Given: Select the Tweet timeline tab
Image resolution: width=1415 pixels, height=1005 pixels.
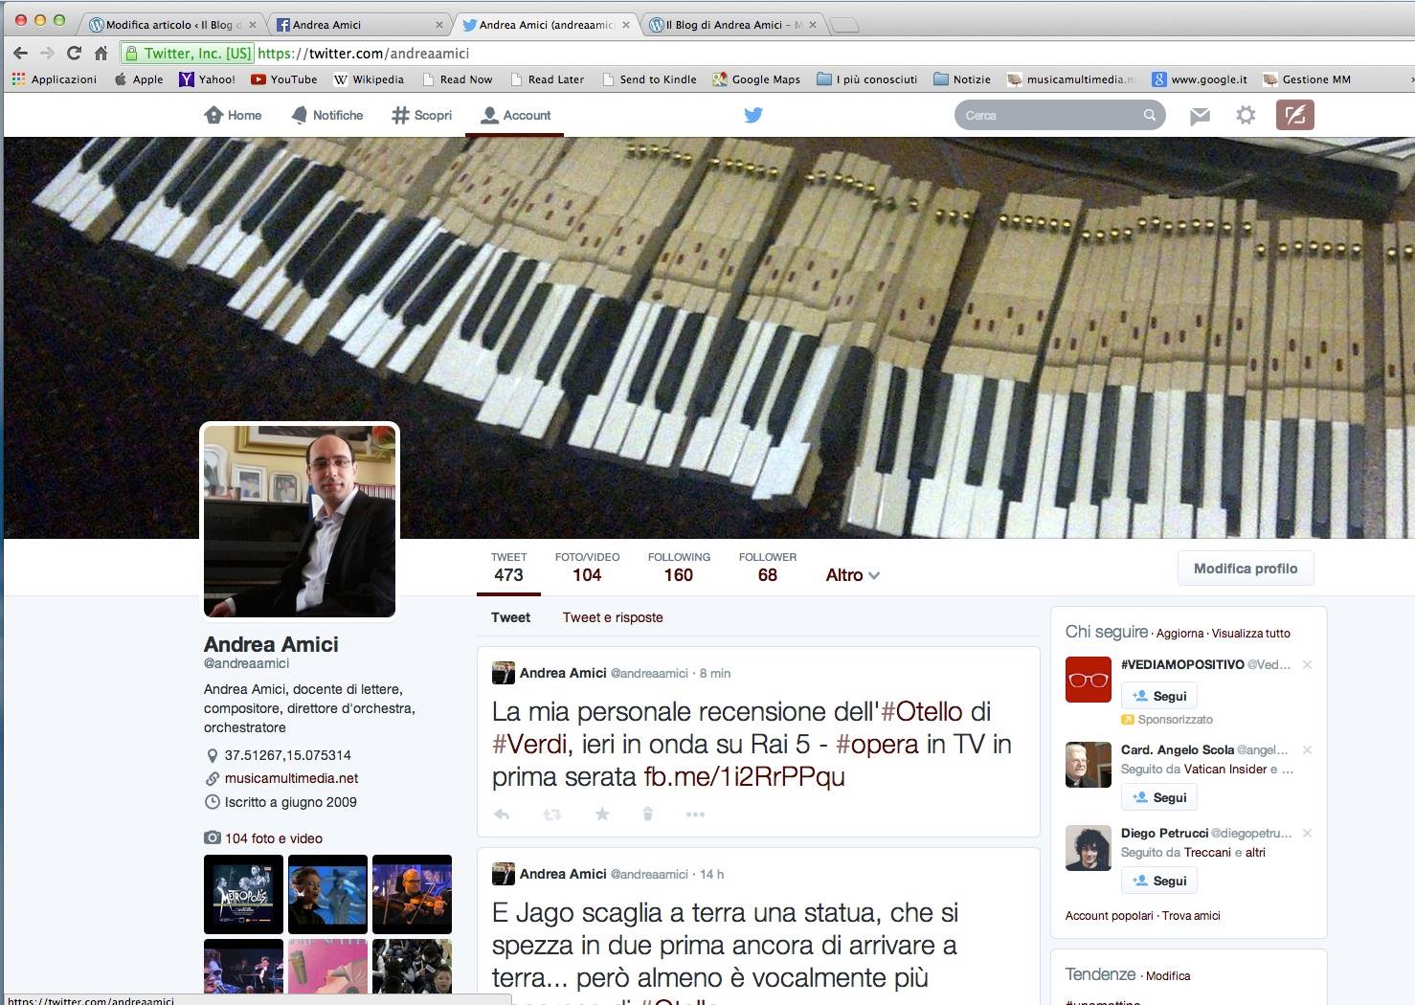Looking at the screenshot, I should 510,617.
